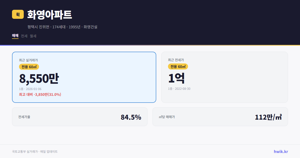Screen dimensions: 300x158
Task: Open the ㎡당 매매가 panel
Action: tap(220, 117)
